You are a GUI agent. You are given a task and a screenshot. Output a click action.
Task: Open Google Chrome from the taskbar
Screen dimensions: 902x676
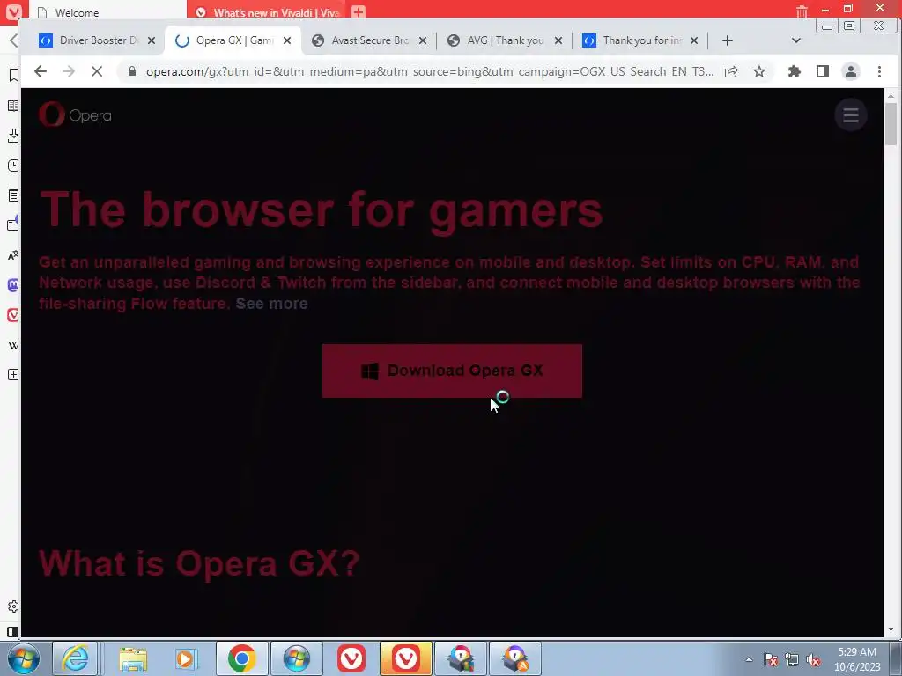pos(241,658)
